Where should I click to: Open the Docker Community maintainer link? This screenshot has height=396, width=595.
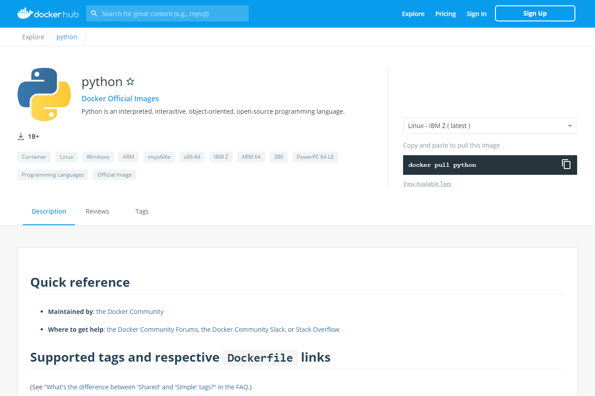click(x=130, y=312)
